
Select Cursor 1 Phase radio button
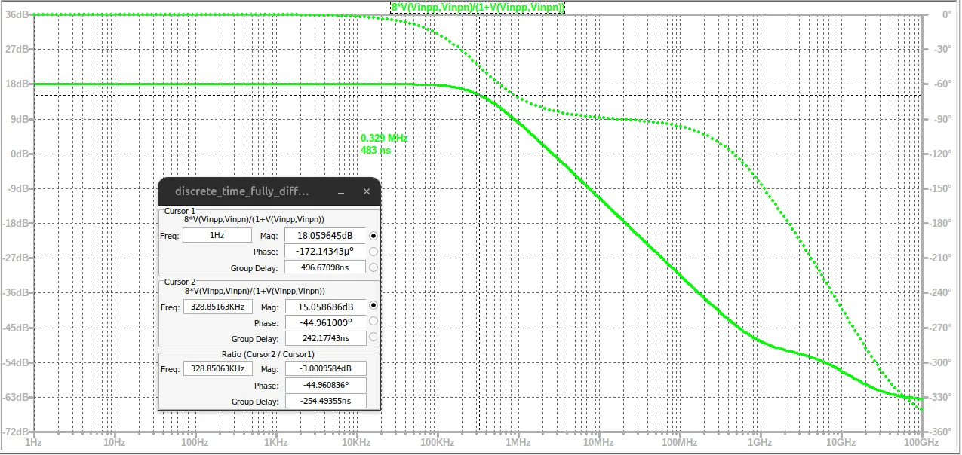click(373, 252)
